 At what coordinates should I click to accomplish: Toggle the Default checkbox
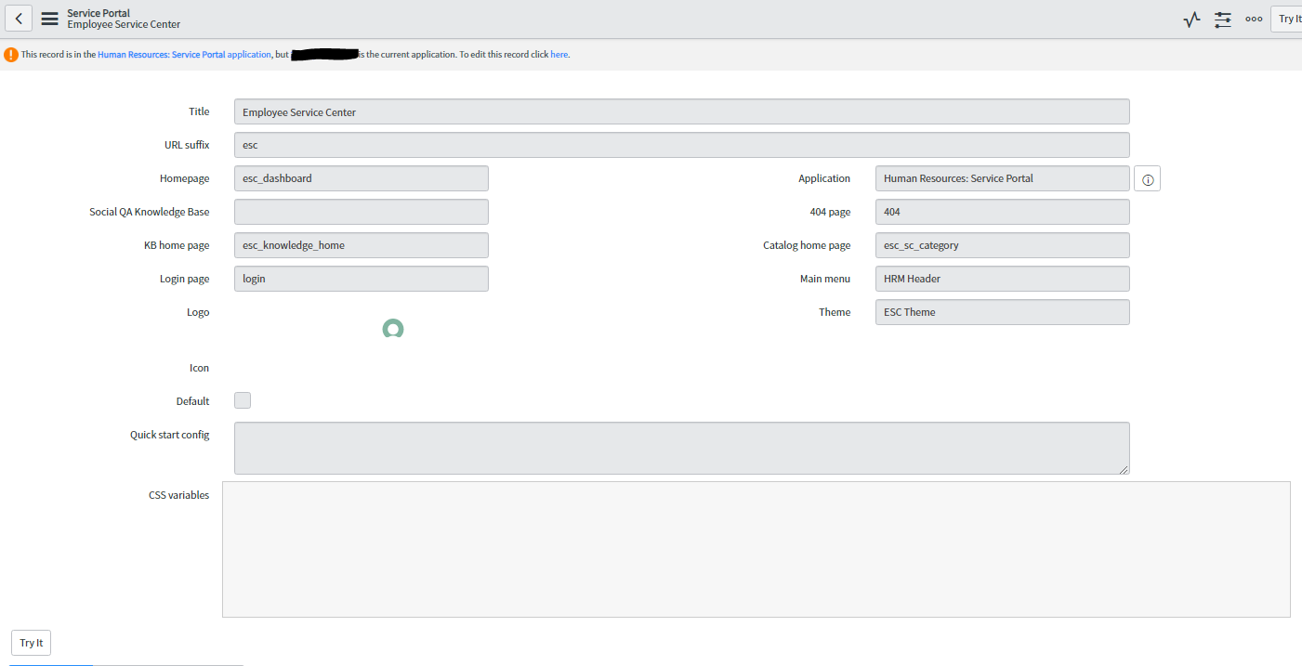point(243,400)
